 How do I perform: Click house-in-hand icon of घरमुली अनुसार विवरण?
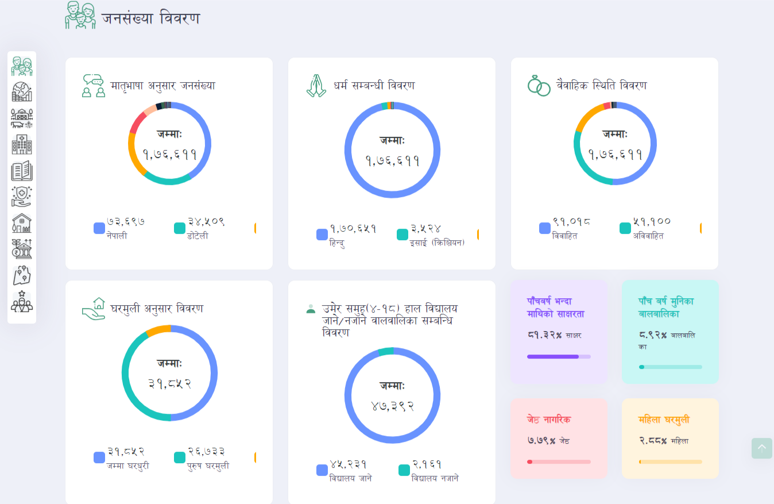(x=94, y=309)
